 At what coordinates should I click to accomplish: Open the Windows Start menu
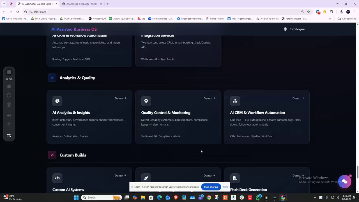pyautogui.click(x=76, y=198)
